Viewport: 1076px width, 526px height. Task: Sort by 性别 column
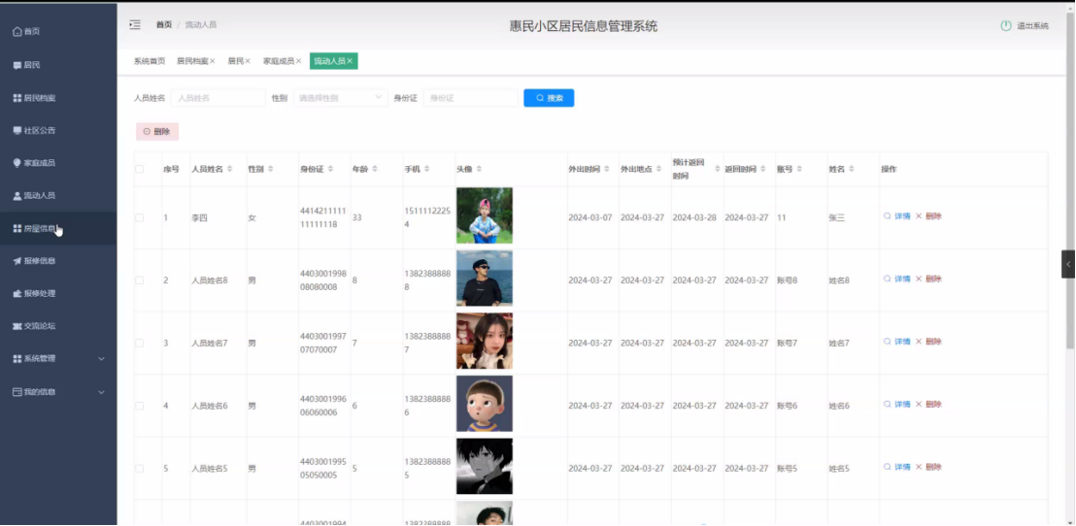(x=270, y=169)
